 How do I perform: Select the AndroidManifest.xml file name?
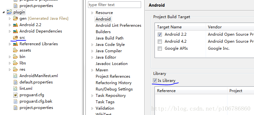click(x=39, y=76)
